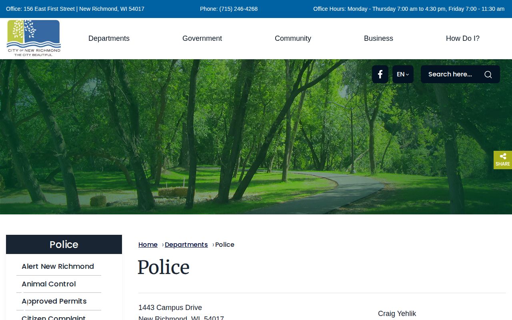Click the Office Hours text in top bar
This screenshot has width=512, height=320.
click(x=409, y=9)
